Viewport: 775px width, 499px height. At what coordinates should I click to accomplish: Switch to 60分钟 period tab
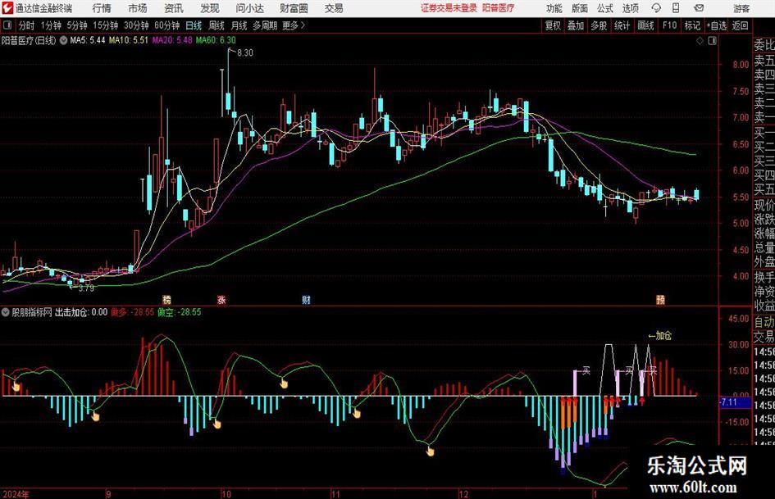click(167, 25)
